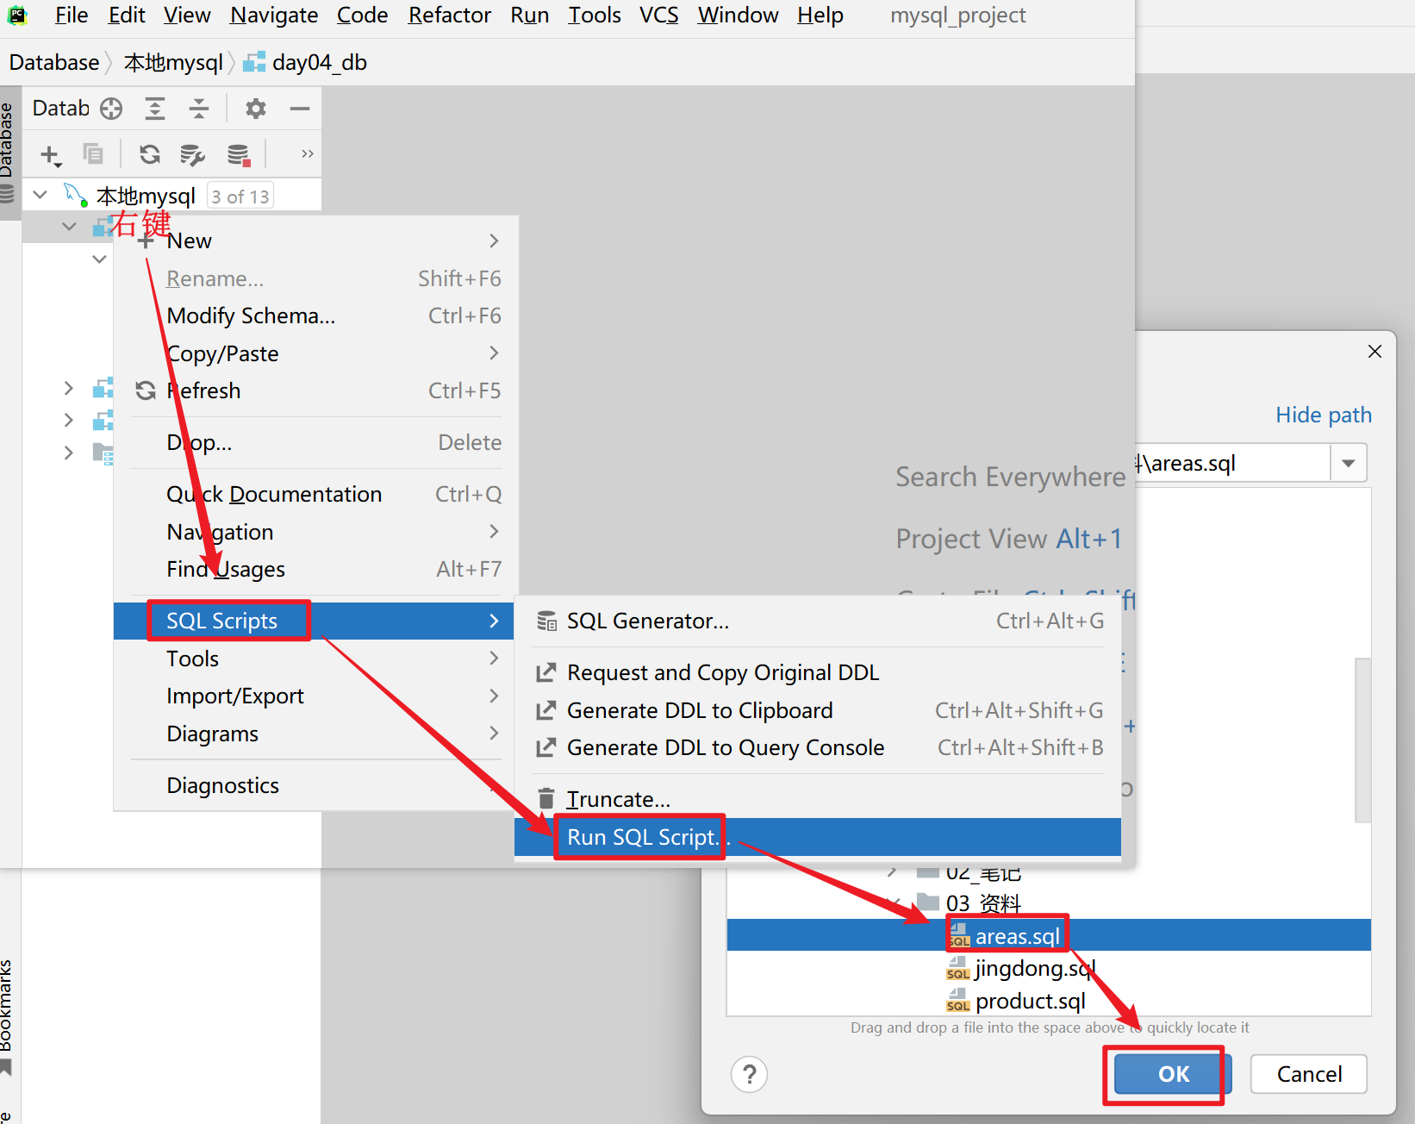Open the Copy/Paste submenu
1415x1124 pixels.
click(x=315, y=353)
